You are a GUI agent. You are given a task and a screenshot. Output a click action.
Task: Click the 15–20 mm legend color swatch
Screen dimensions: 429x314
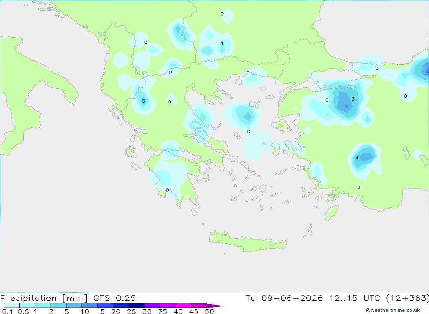(x=105, y=305)
